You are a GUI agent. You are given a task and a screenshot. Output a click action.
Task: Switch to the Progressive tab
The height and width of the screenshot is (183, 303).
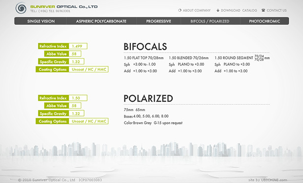pos(158,21)
